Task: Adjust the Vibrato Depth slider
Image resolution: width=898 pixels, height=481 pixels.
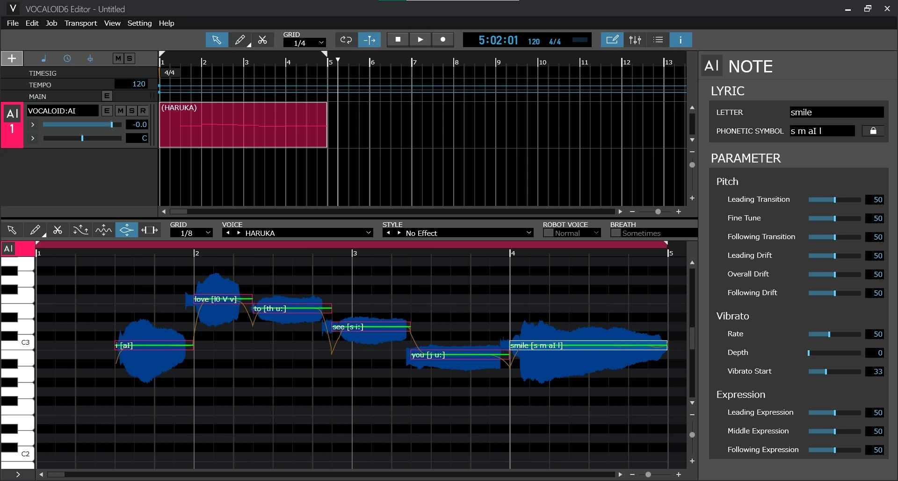Action: point(834,353)
